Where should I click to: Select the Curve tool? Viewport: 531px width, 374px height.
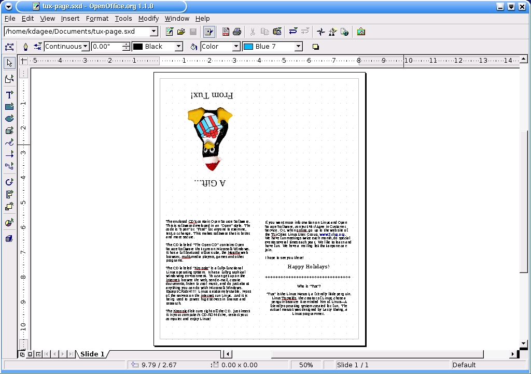[9, 142]
